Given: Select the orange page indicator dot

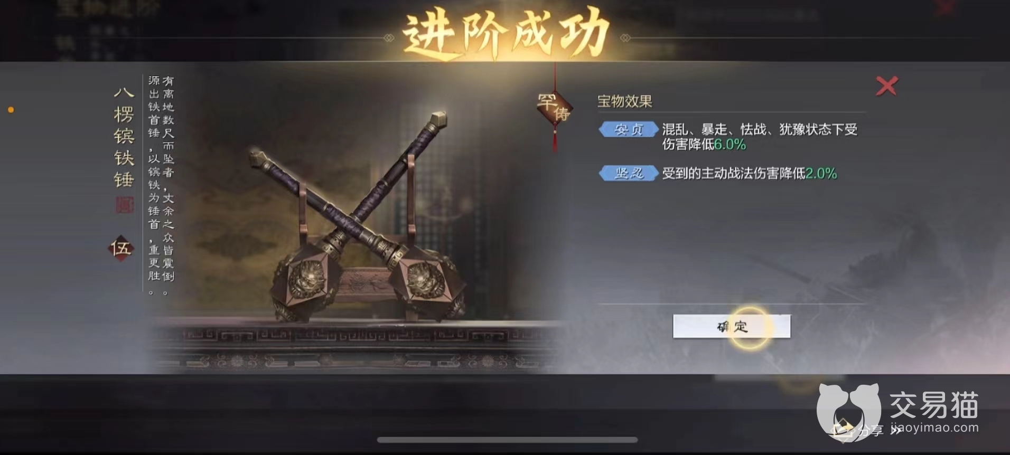Looking at the screenshot, I should click(x=11, y=110).
